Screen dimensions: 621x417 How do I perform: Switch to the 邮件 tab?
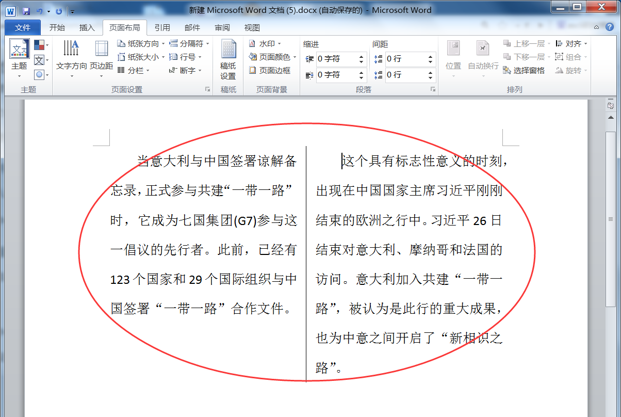192,27
